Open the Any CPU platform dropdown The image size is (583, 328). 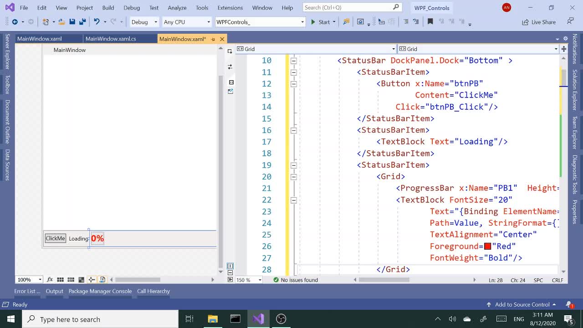coord(187,22)
